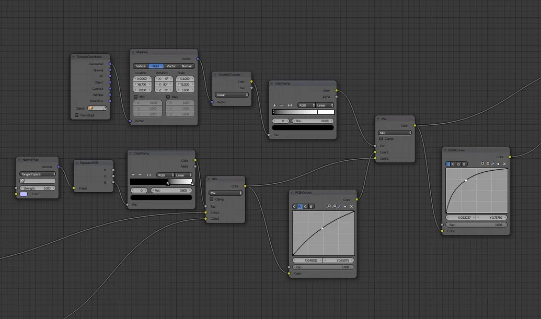Screen dimensions: 541x319
Task: Add a color stop in ColorRamp with Pos 0.018
Action: click(x=274, y=105)
